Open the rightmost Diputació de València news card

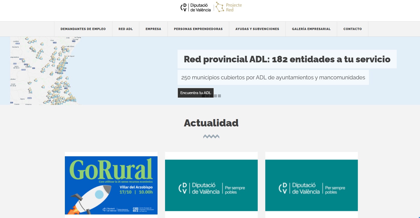[311, 185]
